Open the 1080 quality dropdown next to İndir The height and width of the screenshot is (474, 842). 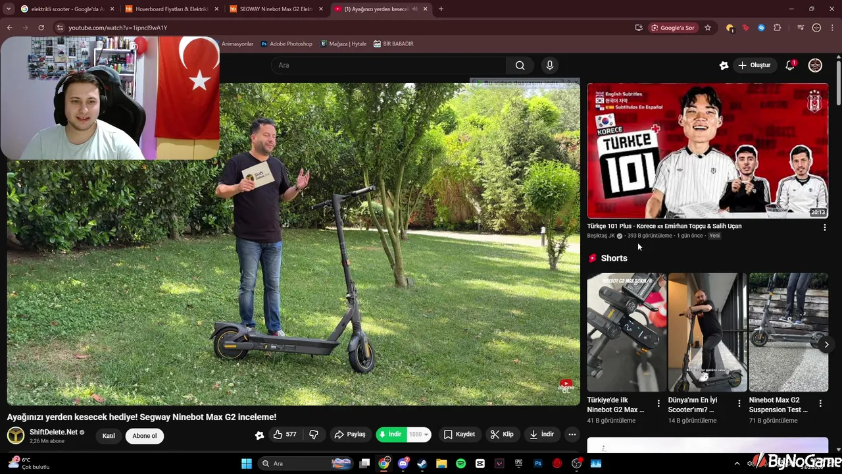419,434
